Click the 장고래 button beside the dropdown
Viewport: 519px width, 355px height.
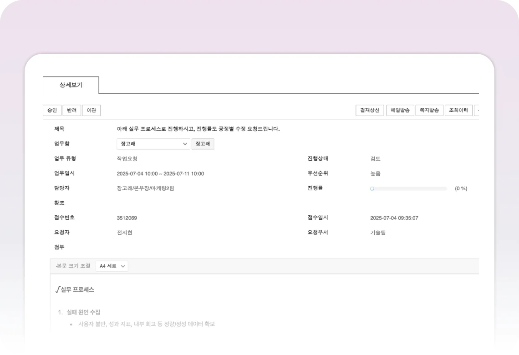point(203,144)
